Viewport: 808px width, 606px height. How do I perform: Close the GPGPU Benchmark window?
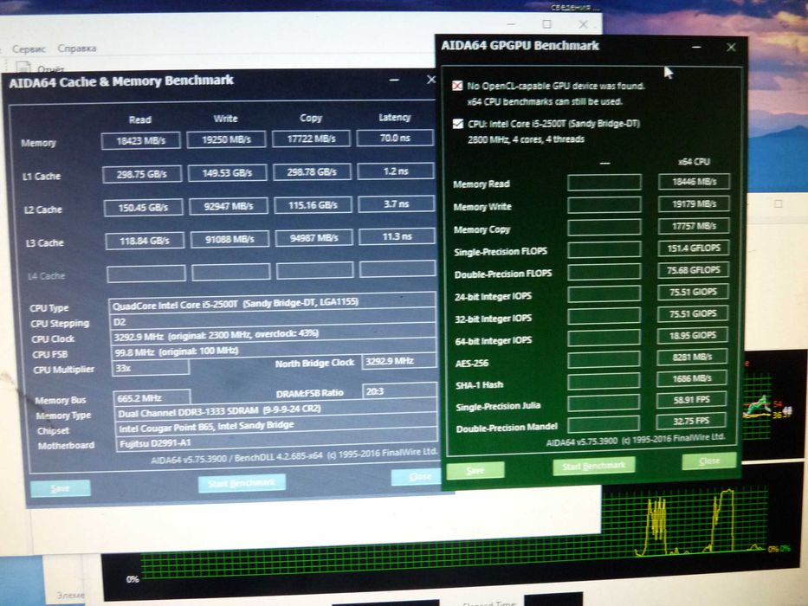[731, 48]
